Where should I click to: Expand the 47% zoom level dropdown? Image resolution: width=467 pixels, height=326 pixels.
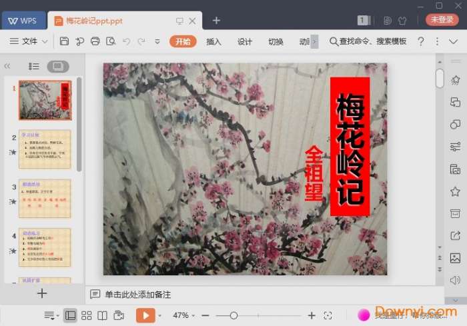[193, 315]
